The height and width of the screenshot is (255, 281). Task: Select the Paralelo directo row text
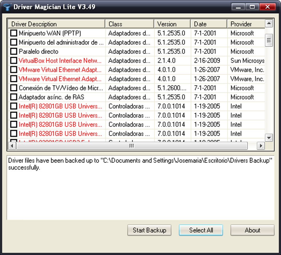pos(39,51)
